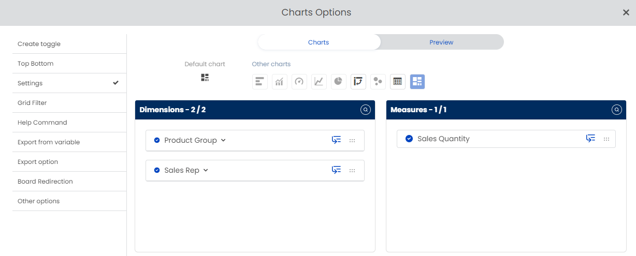Screen dimensions: 636x256
Task: Open sort options for Product Group
Action: pyautogui.click(x=337, y=140)
